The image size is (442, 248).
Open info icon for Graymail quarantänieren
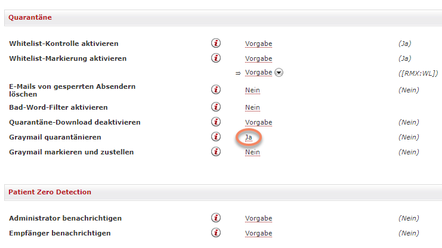click(x=216, y=137)
